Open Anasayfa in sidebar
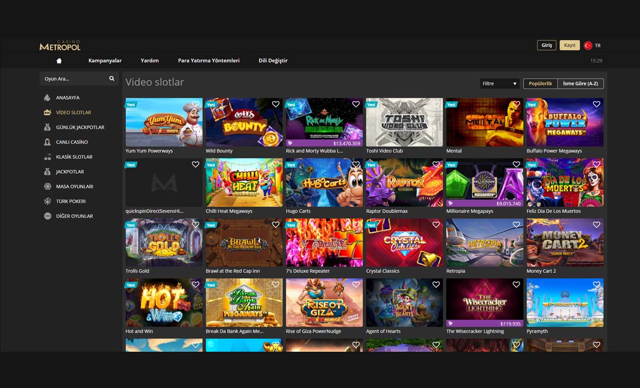This screenshot has height=388, width=640. point(68,98)
